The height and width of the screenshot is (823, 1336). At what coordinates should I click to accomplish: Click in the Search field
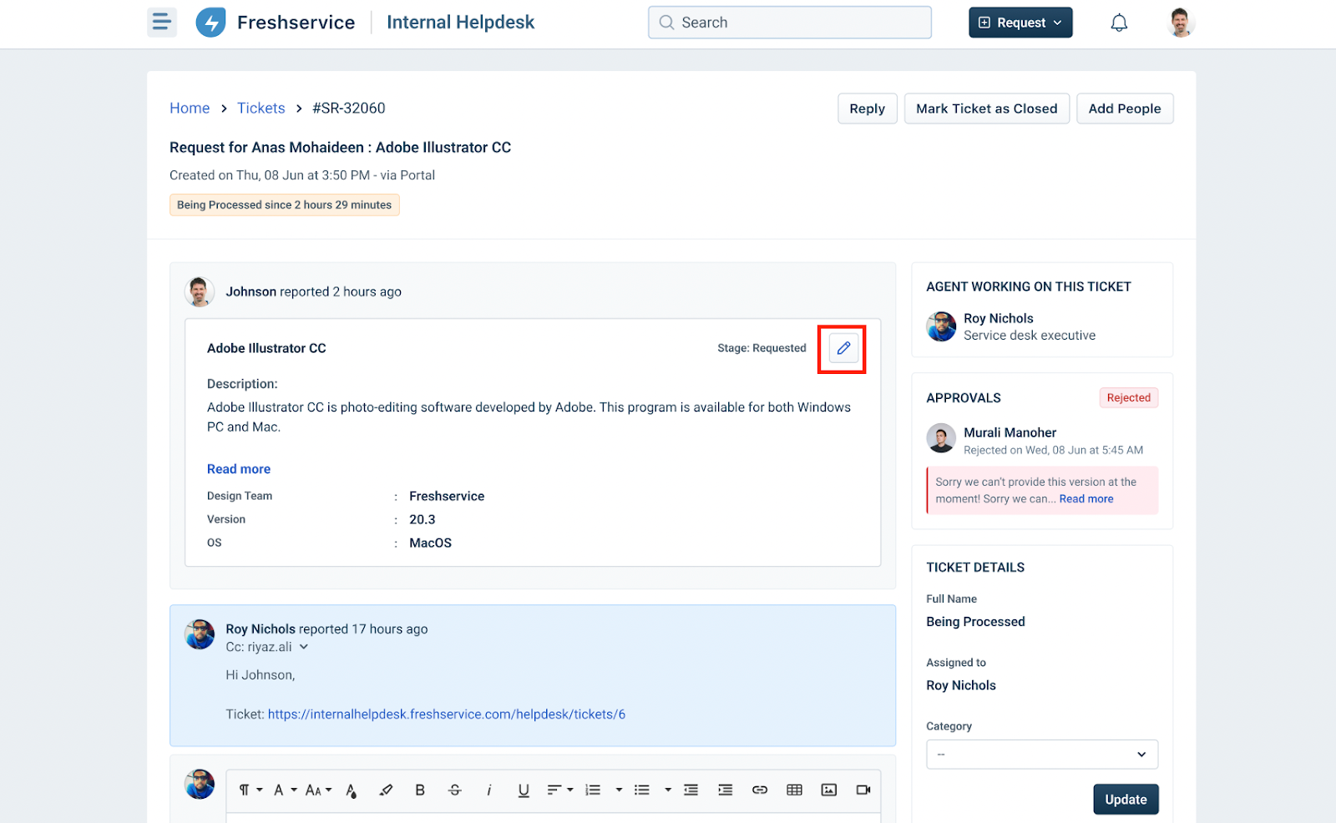790,23
